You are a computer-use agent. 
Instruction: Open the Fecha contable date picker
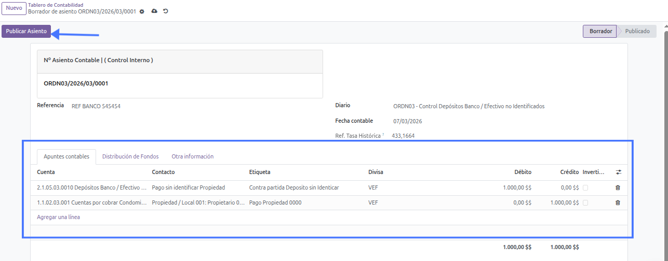pyautogui.click(x=408, y=121)
